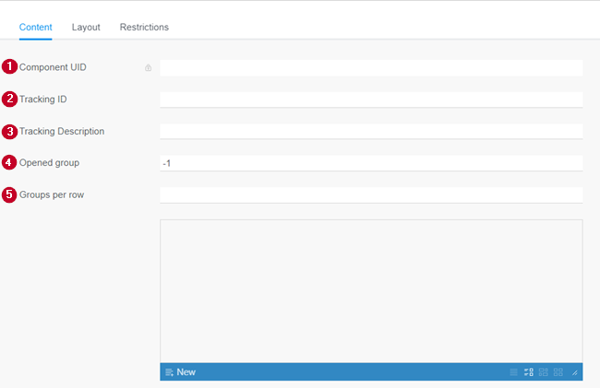Switch to plain list view icon
The width and height of the screenshot is (600, 388).
coord(513,372)
